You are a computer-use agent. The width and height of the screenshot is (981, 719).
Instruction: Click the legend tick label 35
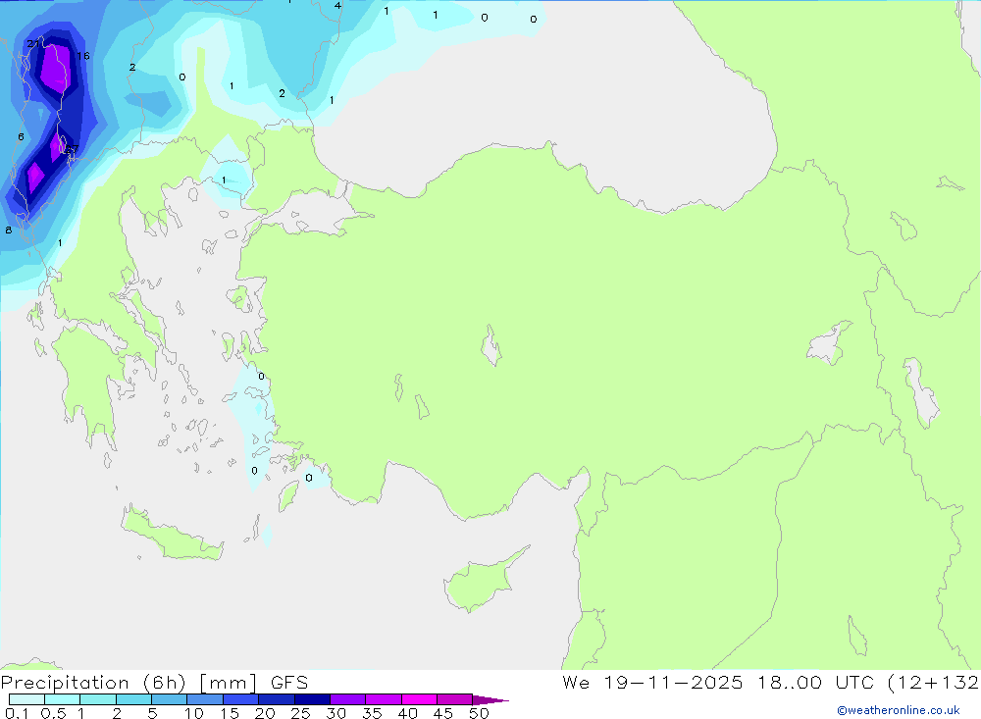372,713
